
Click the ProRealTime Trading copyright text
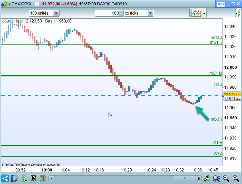[x=16, y=165]
